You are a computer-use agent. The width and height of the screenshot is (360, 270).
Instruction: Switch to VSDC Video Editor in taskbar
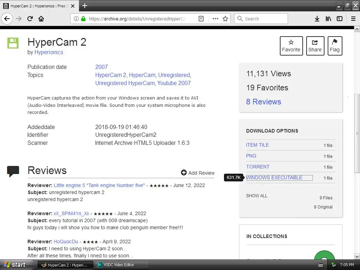[x=122, y=265]
